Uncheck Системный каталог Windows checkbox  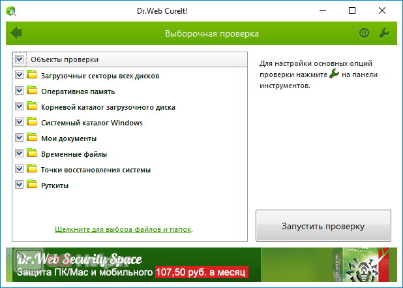pyautogui.click(x=20, y=122)
